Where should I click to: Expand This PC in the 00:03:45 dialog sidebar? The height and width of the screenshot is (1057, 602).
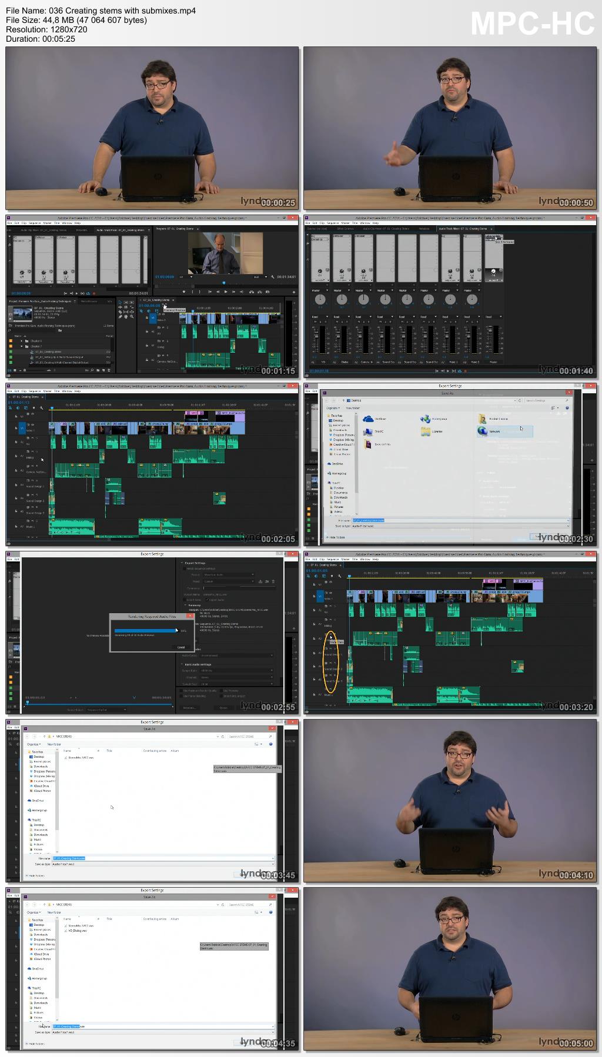tap(35, 820)
